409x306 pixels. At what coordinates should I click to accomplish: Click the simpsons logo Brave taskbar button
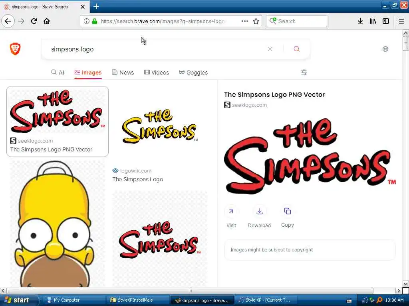click(202, 300)
